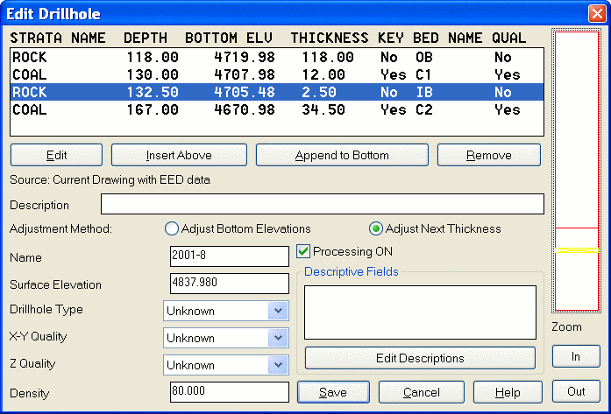Open the X-Y Quality dropdown
The width and height of the screenshot is (611, 414).
278,338
